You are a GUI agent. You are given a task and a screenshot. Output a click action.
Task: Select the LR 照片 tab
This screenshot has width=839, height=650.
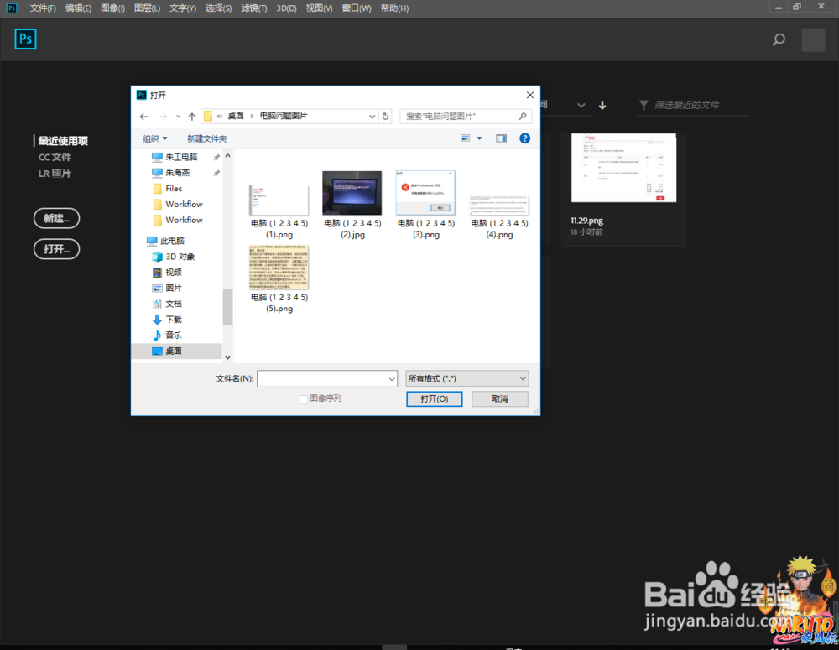(x=55, y=174)
